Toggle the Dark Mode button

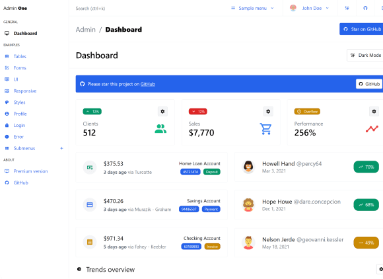coord(365,56)
